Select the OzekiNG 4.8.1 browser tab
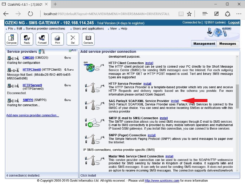Screen dimensions: 245x185 click(x=25, y=4)
